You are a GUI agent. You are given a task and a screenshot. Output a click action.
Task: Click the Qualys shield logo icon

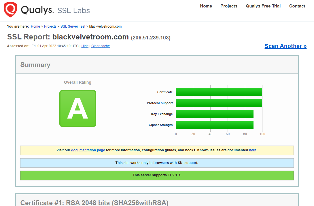pyautogui.click(x=10, y=9)
